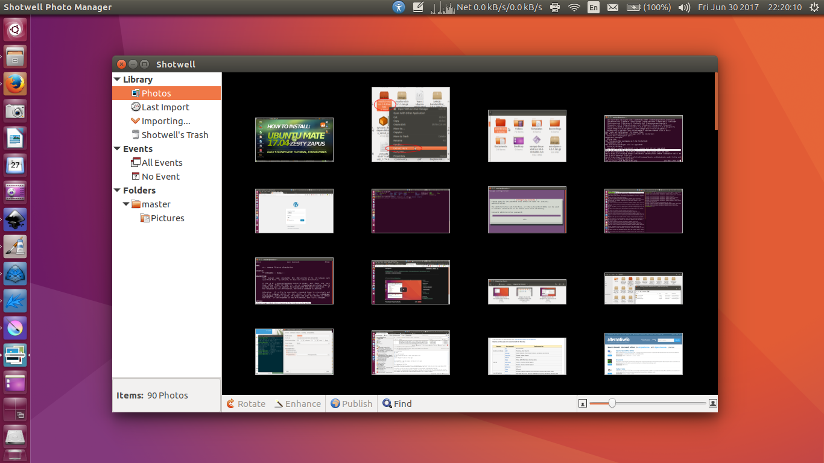Click the Rotate tool in the bottom toolbar
Viewport: 824px width, 463px height.
tap(246, 403)
